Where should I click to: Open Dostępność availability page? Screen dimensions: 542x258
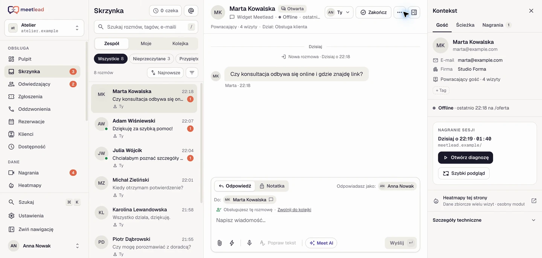(x=42, y=147)
